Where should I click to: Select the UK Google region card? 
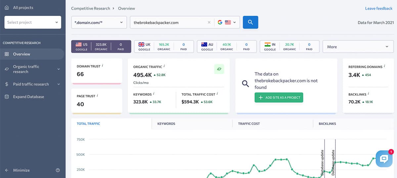click(164, 47)
